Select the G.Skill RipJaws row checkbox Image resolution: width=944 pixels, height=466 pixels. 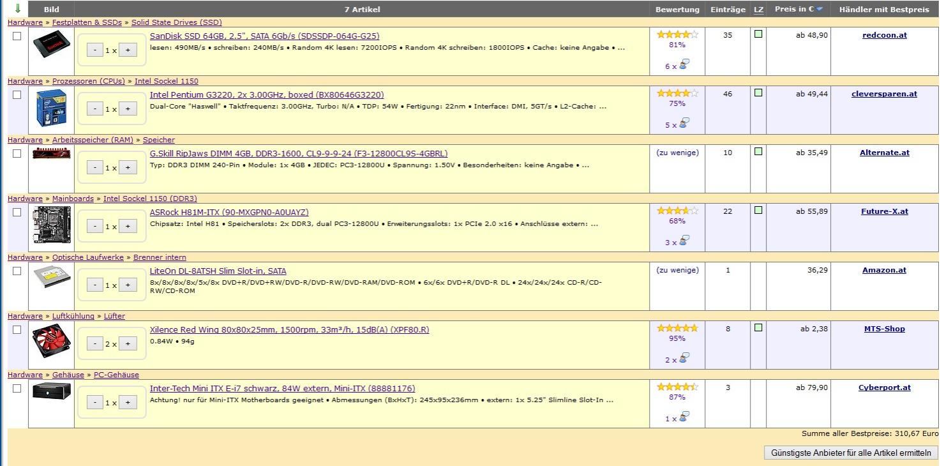[x=17, y=153]
